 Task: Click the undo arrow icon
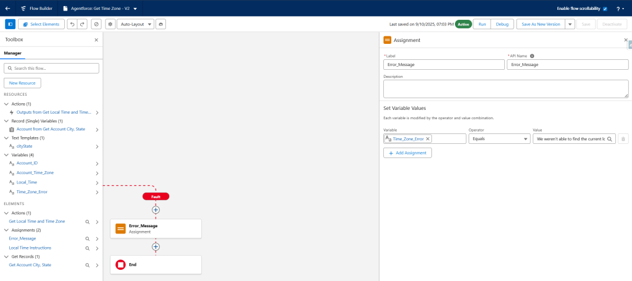(72, 24)
